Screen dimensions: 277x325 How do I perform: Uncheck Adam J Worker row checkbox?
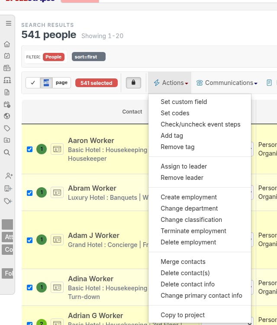tap(29, 240)
